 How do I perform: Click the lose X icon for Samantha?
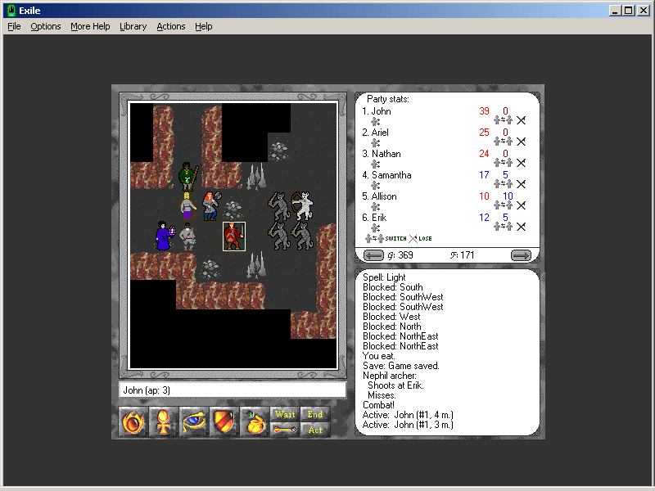521,184
